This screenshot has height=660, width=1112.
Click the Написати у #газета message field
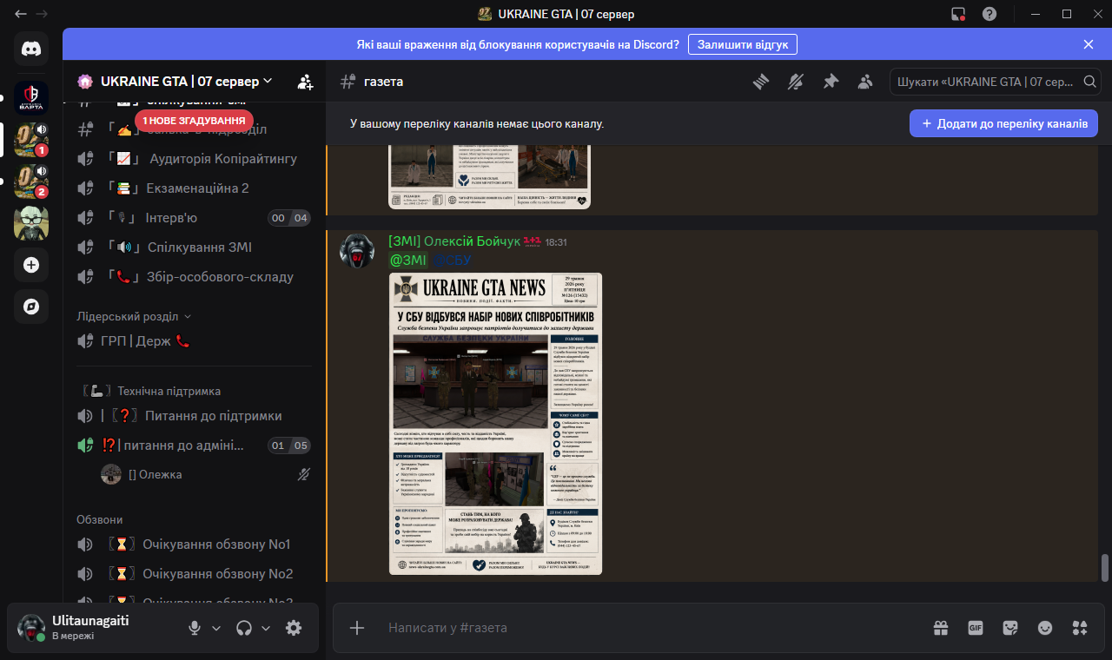pos(652,628)
